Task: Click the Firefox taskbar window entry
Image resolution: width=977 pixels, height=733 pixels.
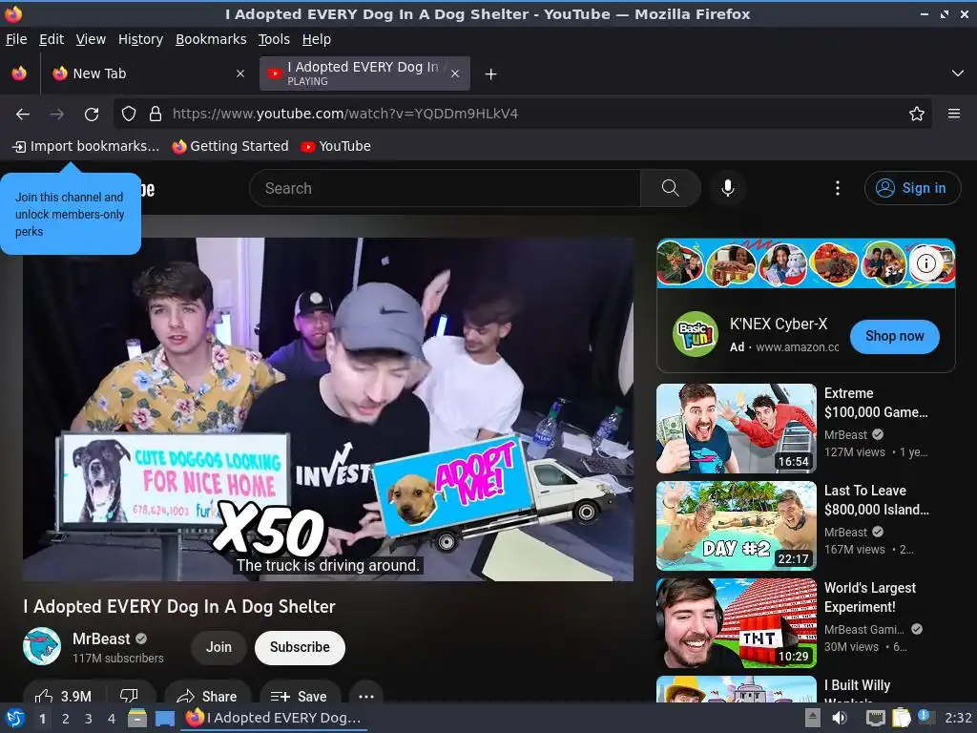Action: click(274, 718)
